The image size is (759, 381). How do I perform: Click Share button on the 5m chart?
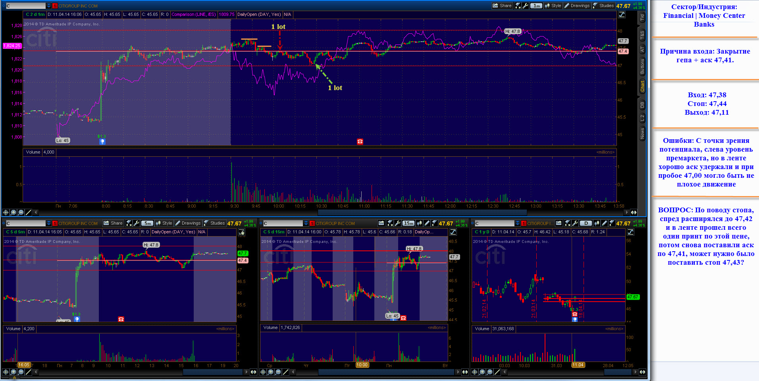(x=113, y=223)
